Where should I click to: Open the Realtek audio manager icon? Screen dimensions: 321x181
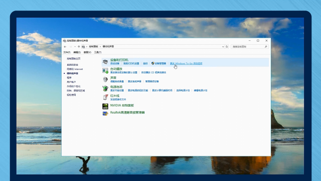coord(105,114)
